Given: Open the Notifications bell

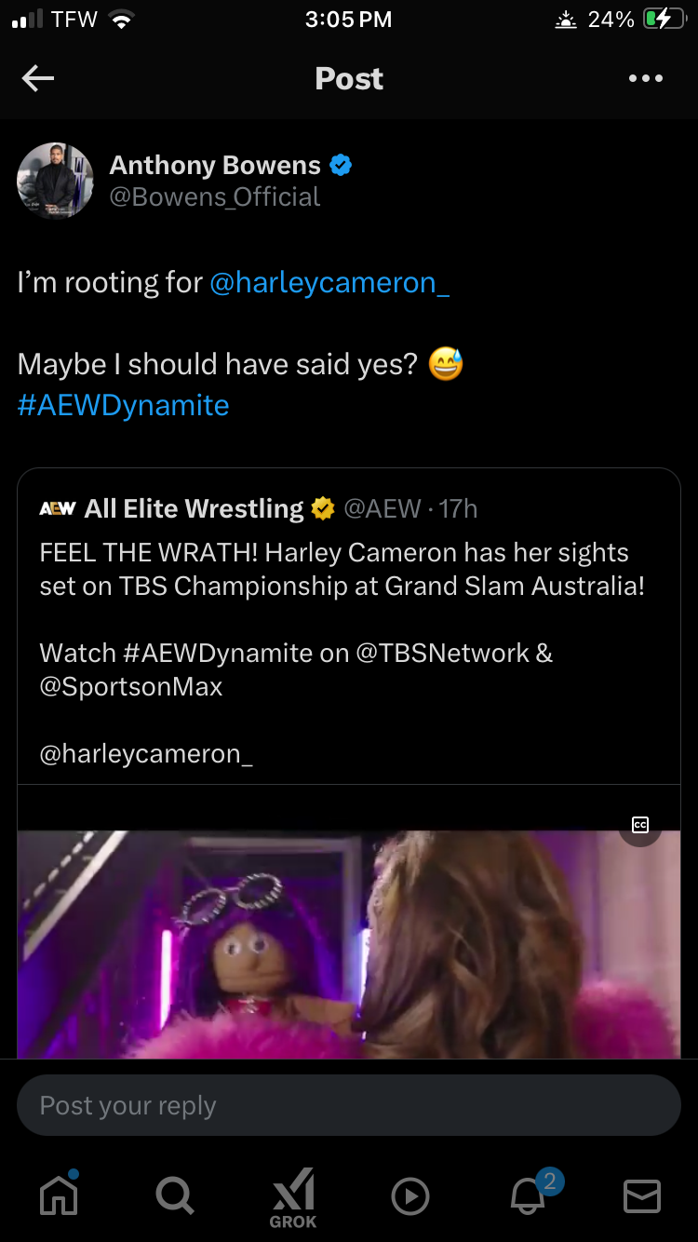Looking at the screenshot, I should click(529, 1195).
